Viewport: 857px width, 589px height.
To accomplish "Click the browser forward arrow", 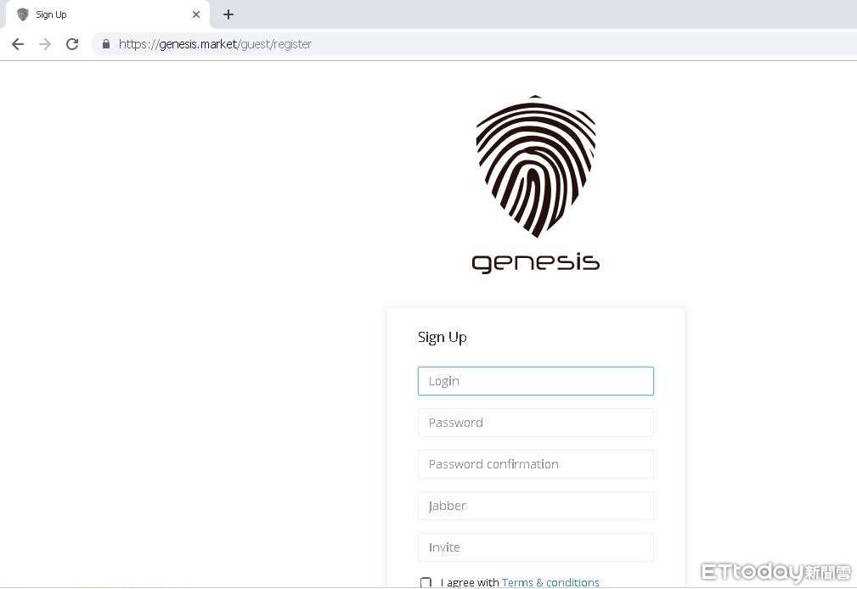I will click(x=45, y=44).
